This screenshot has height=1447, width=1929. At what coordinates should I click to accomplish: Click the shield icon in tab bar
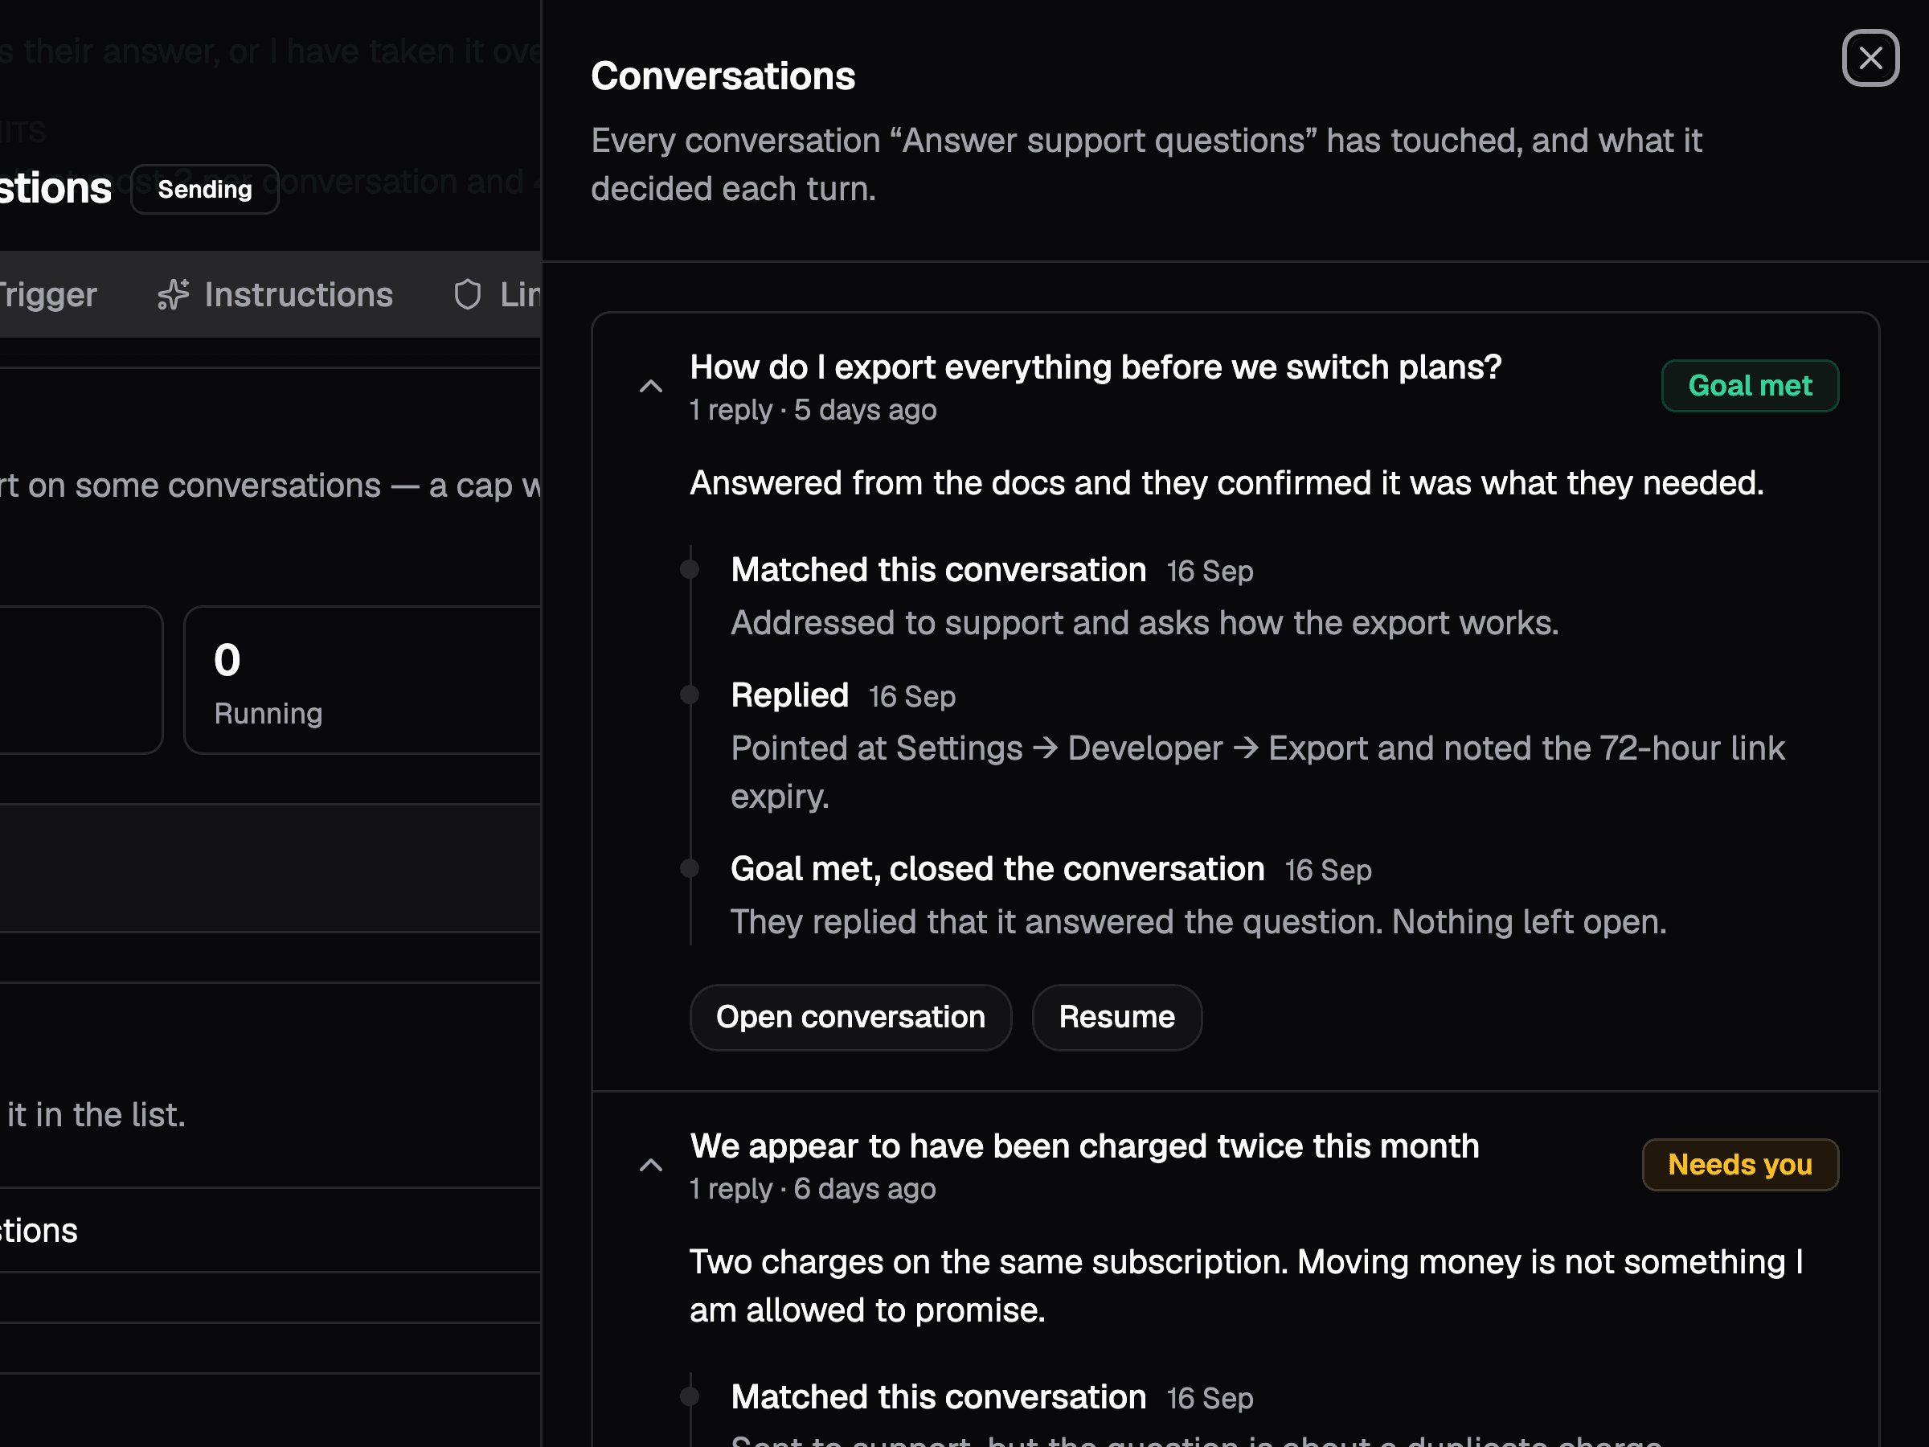(468, 295)
